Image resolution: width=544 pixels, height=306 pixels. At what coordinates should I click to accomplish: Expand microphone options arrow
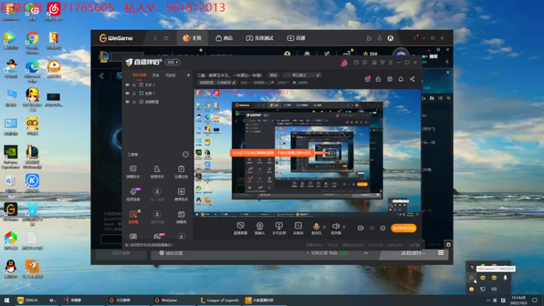pyautogui.click(x=324, y=227)
